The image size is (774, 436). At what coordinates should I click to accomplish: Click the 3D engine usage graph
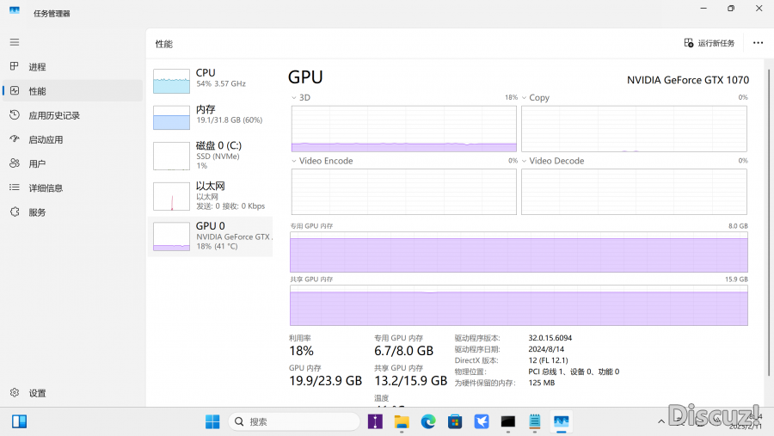pyautogui.click(x=404, y=129)
